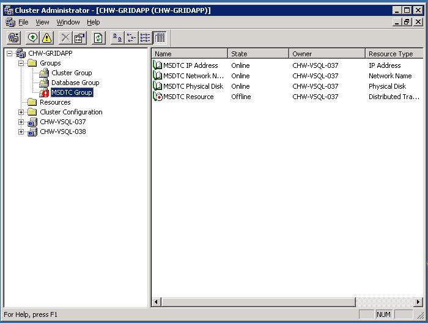Click the offline MSDTC Resource icon

(x=158, y=97)
